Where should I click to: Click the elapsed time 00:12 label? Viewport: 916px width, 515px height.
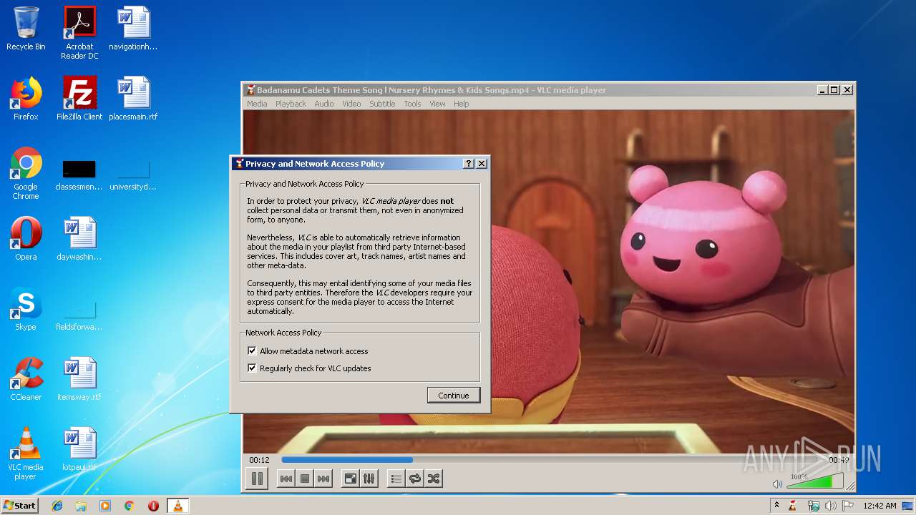click(x=259, y=460)
